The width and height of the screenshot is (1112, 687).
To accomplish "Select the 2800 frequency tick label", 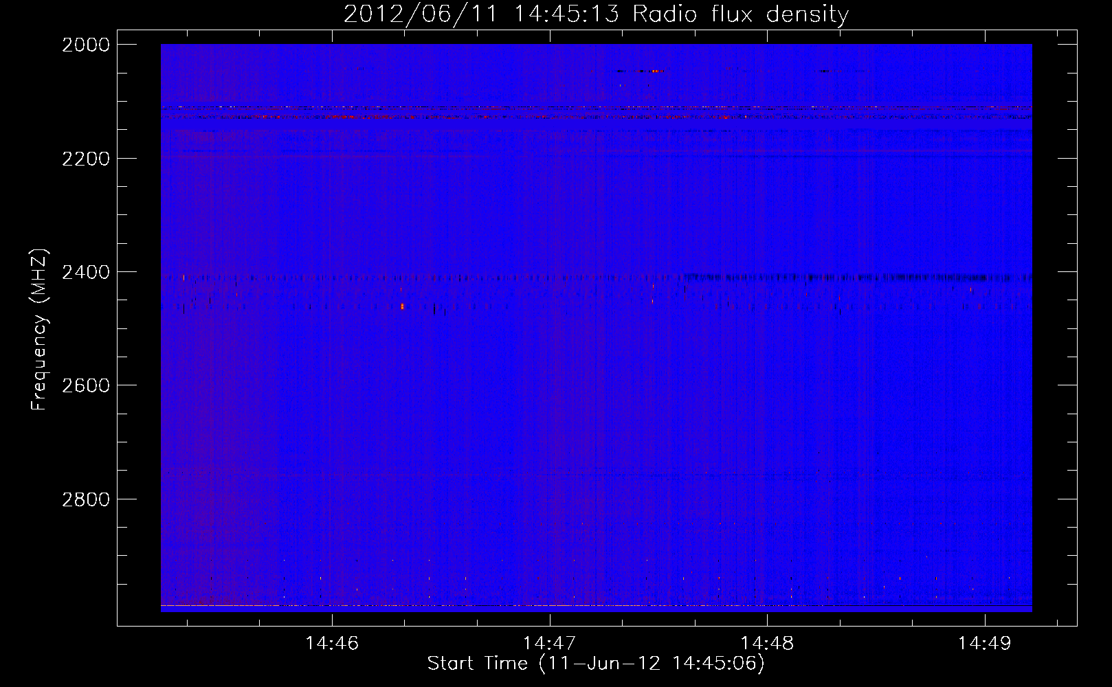I will coord(86,499).
